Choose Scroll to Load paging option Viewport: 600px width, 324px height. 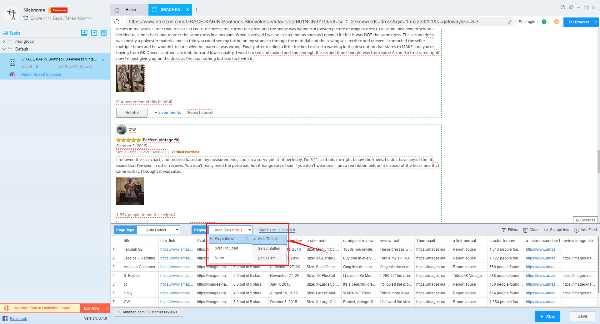tap(230, 248)
